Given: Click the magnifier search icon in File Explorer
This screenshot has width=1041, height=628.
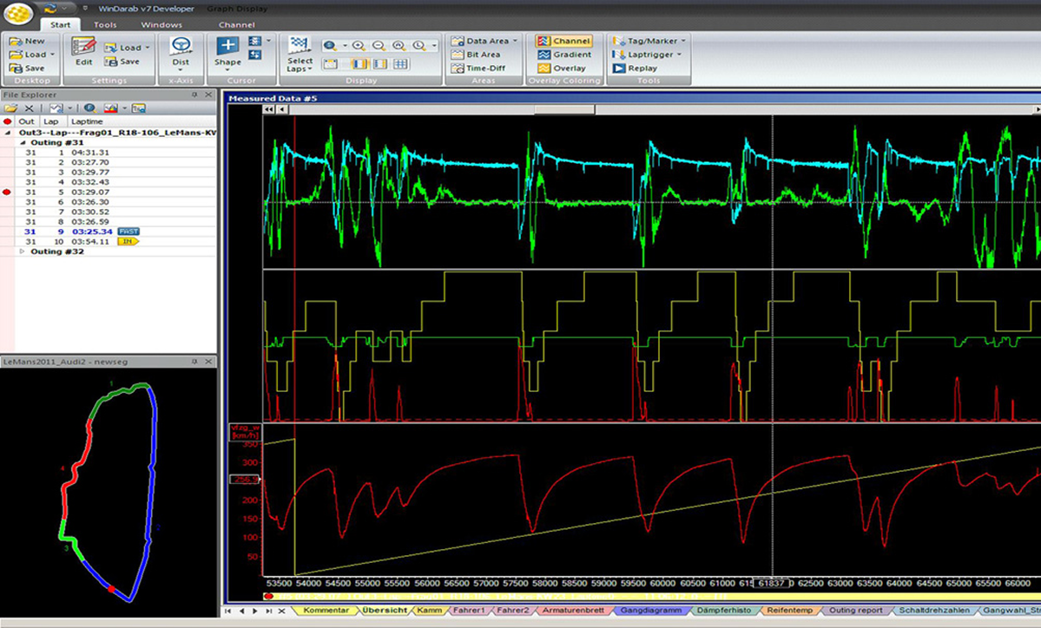Looking at the screenshot, I should pyautogui.click(x=89, y=108).
